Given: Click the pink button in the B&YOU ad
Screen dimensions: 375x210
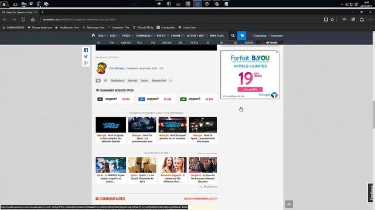Looking at the screenshot, I should tap(250, 89).
